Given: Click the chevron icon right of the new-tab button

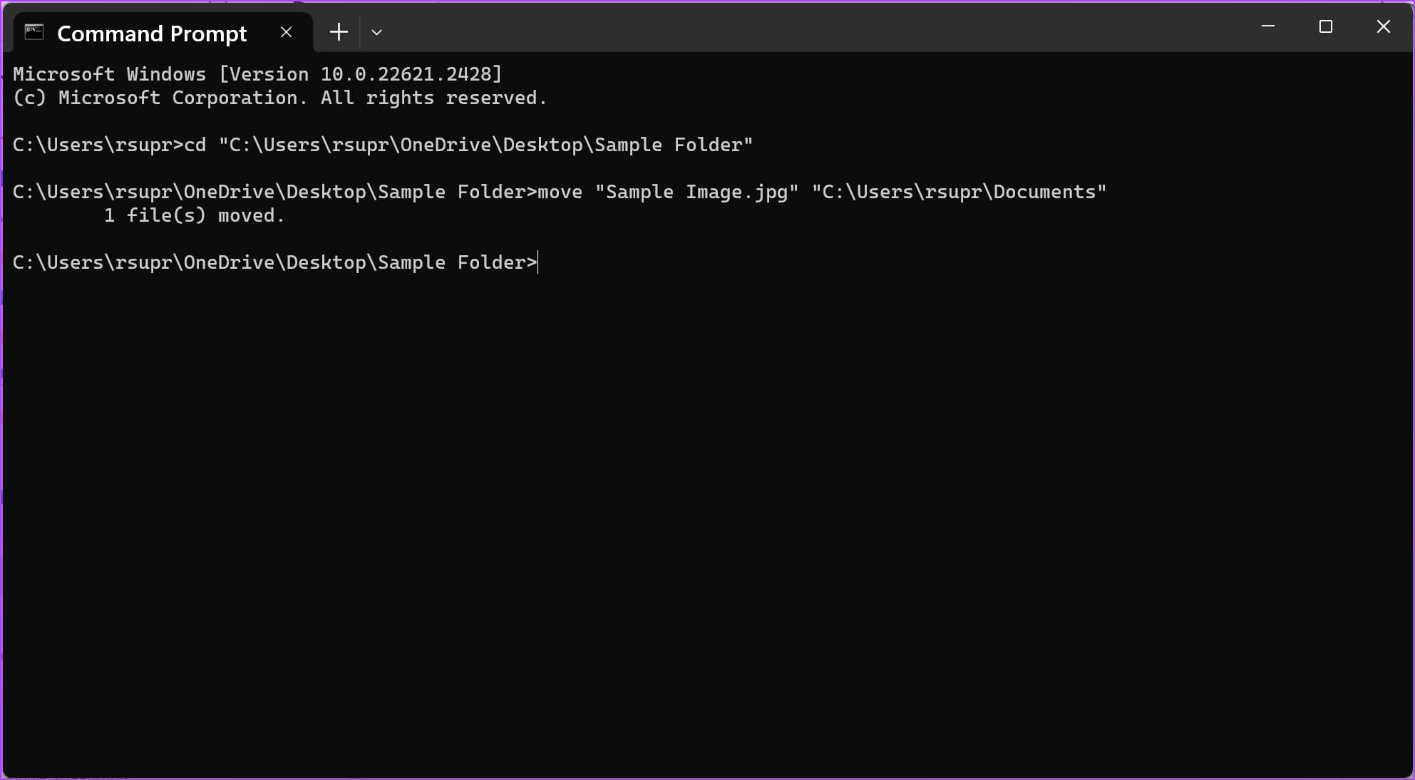Looking at the screenshot, I should click(377, 32).
